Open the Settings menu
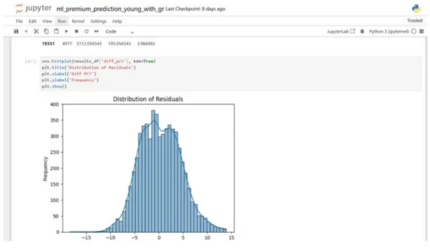This screenshot has height=248, width=430. 98,21
